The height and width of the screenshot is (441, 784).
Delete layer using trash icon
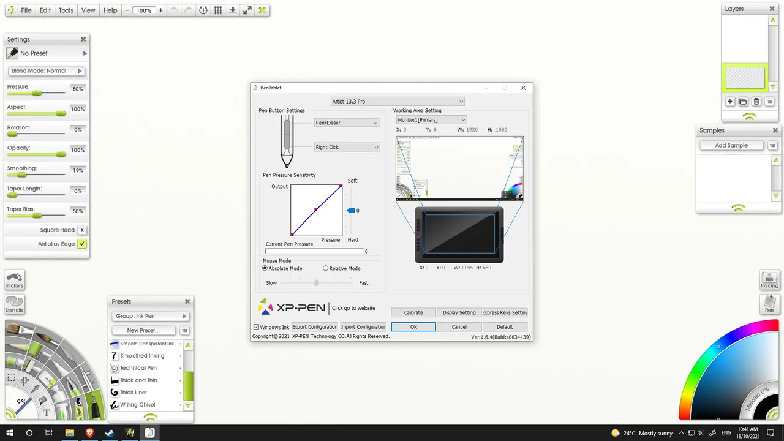[756, 102]
